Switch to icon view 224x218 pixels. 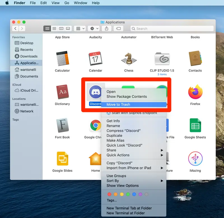(47, 28)
